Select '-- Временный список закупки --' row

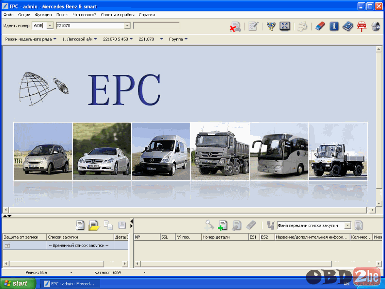tap(65, 245)
